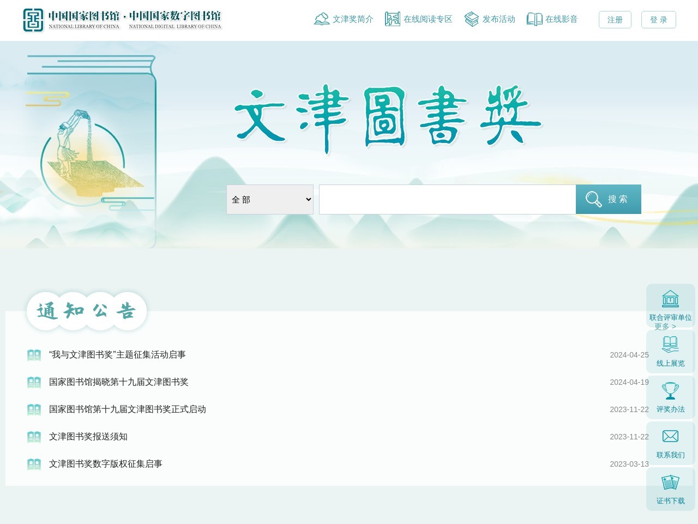The height and width of the screenshot is (524, 698).
Task: Click book icon beside 文津图书奖数字版权征集启事
Action: coord(34,465)
